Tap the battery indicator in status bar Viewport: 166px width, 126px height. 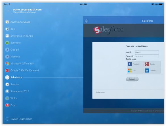coord(161,4)
